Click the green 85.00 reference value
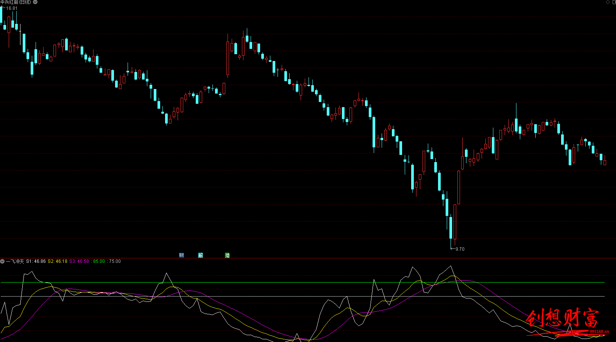This screenshot has width=616, height=342. point(99,261)
